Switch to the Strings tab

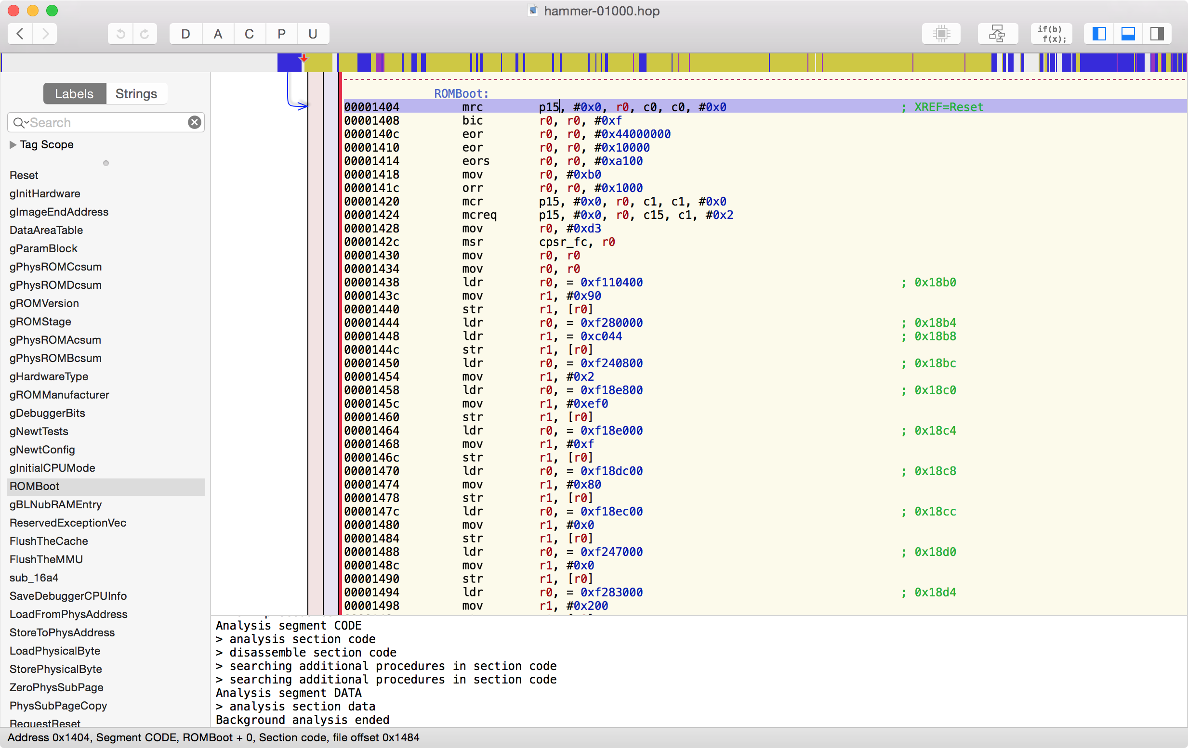pyautogui.click(x=136, y=94)
